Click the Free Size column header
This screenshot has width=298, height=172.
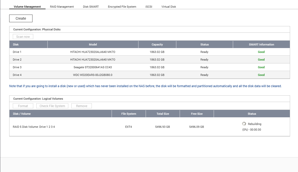(x=197, y=114)
